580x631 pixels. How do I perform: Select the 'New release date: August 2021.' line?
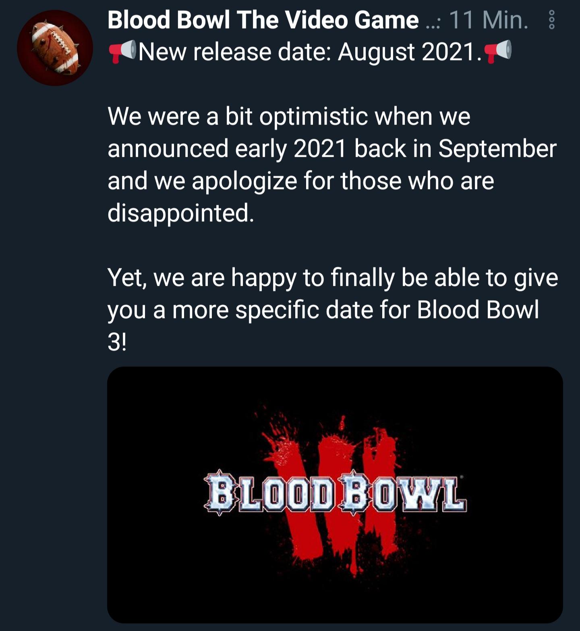(309, 52)
